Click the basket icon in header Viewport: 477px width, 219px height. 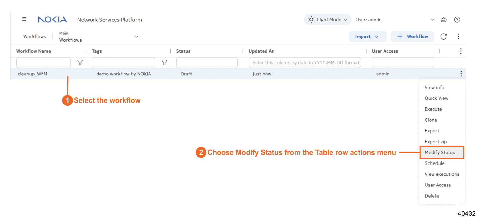[x=443, y=20]
